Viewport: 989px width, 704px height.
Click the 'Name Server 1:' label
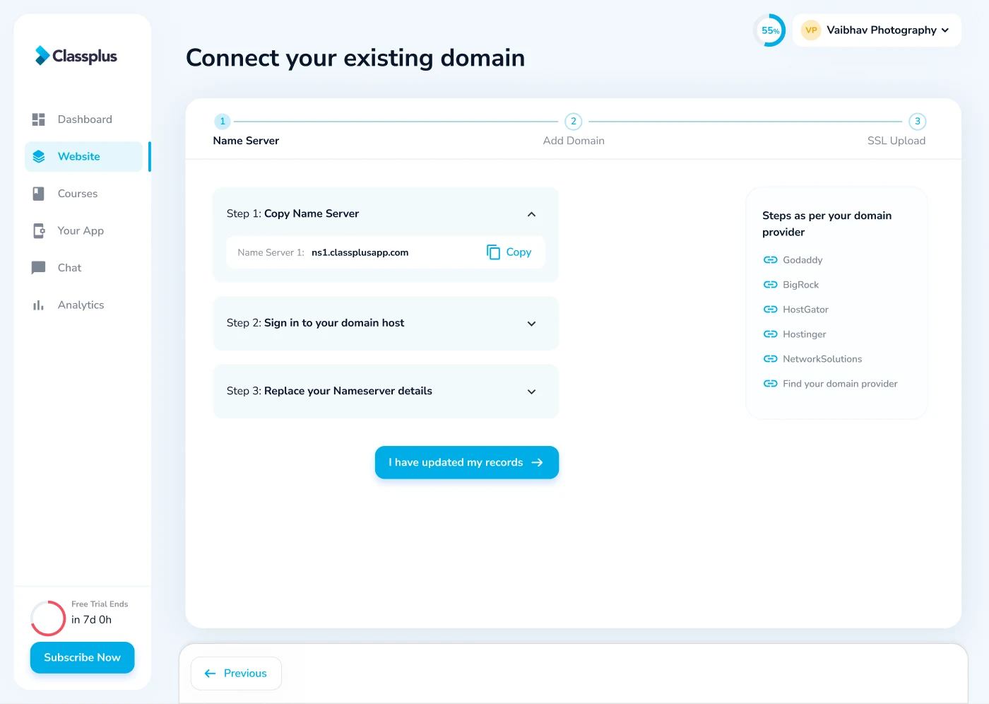coord(271,252)
